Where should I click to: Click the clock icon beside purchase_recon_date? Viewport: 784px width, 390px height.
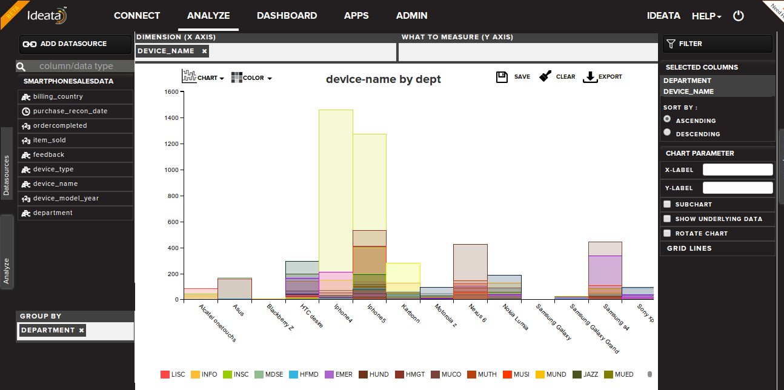pyautogui.click(x=25, y=111)
